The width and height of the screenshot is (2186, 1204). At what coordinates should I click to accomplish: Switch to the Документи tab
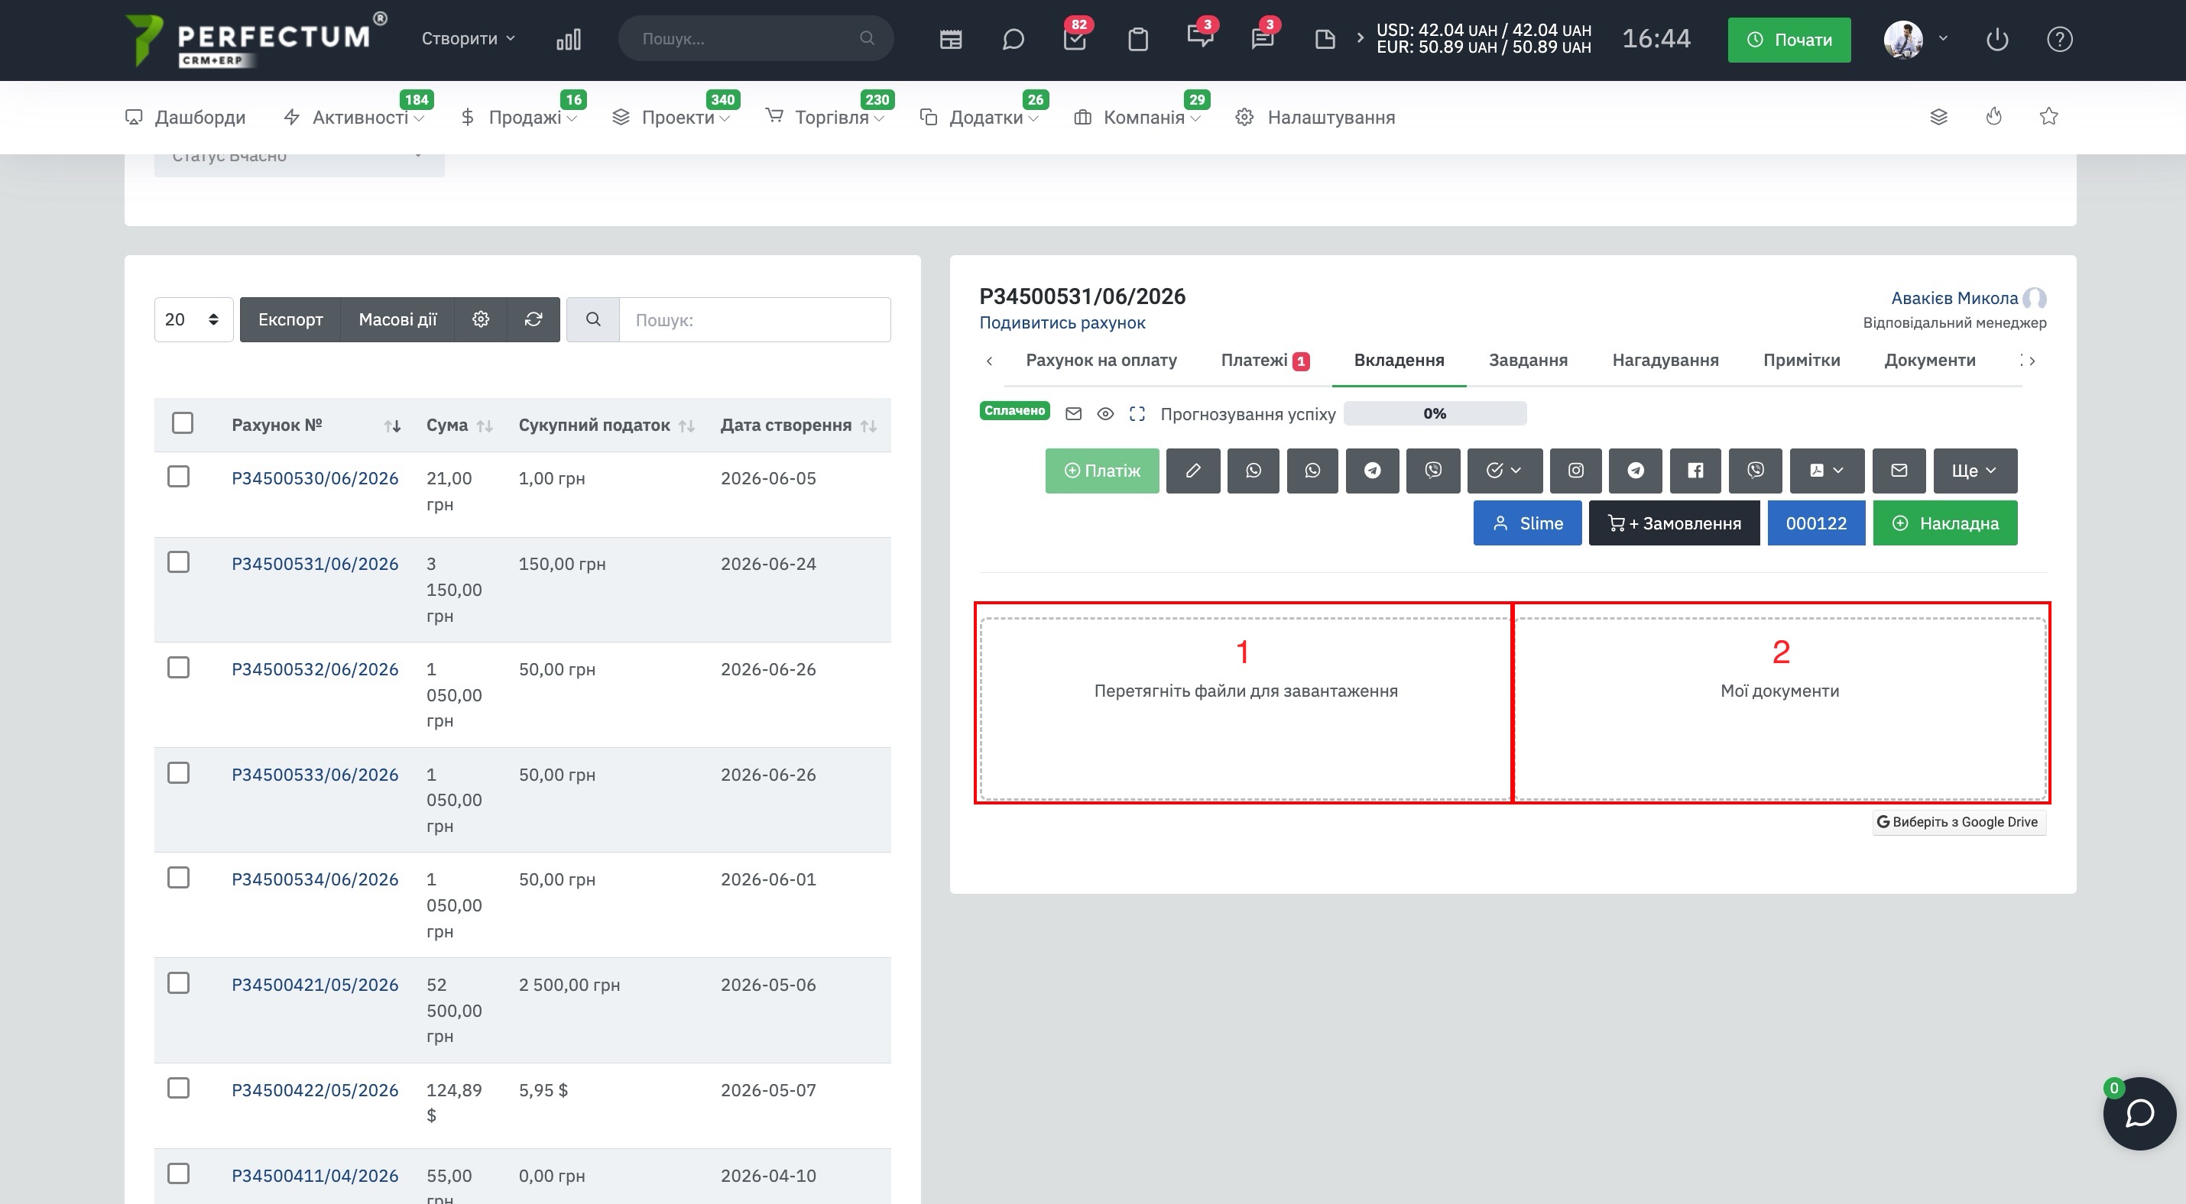click(1930, 361)
